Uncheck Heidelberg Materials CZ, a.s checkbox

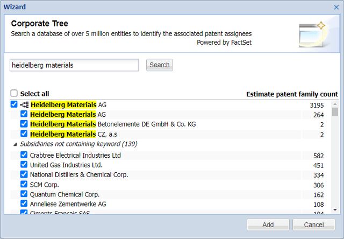24,133
